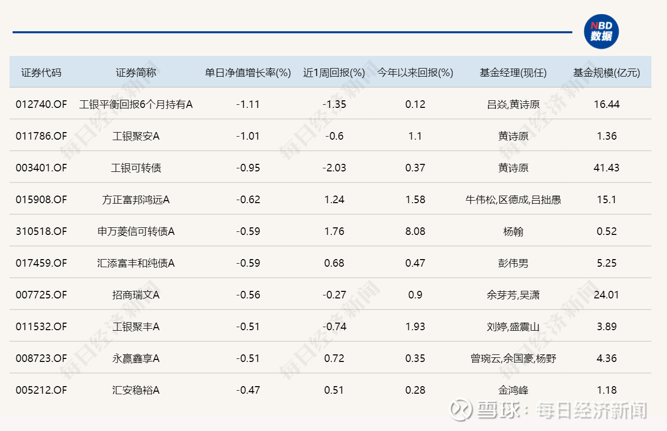The width and height of the screenshot is (667, 431).
Task: Select manager names 刘婷,盛震山
Action: tap(513, 327)
